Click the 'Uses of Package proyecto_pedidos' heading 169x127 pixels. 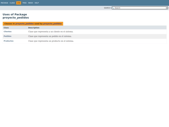pos(16,16)
